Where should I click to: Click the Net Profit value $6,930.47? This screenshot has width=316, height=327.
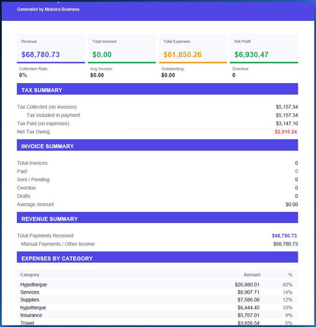click(x=251, y=54)
